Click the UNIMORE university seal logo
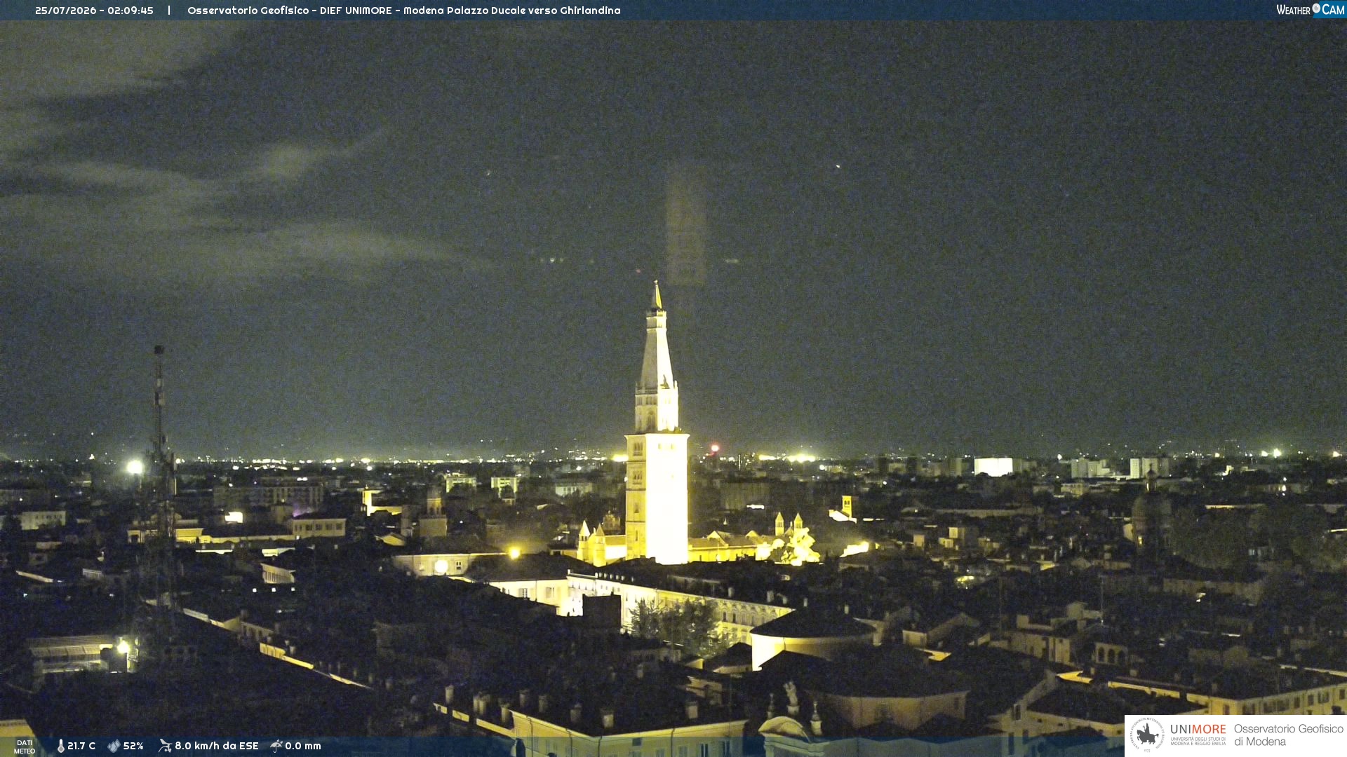The width and height of the screenshot is (1347, 757). [1147, 735]
